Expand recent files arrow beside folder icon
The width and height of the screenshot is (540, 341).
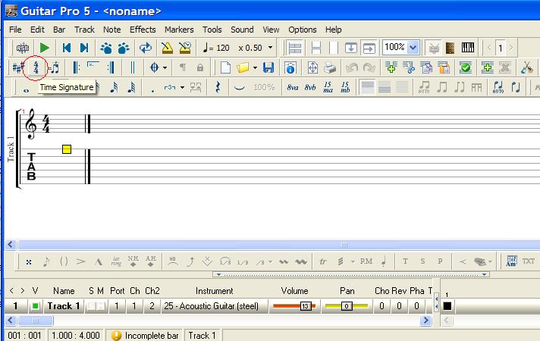pyautogui.click(x=255, y=67)
